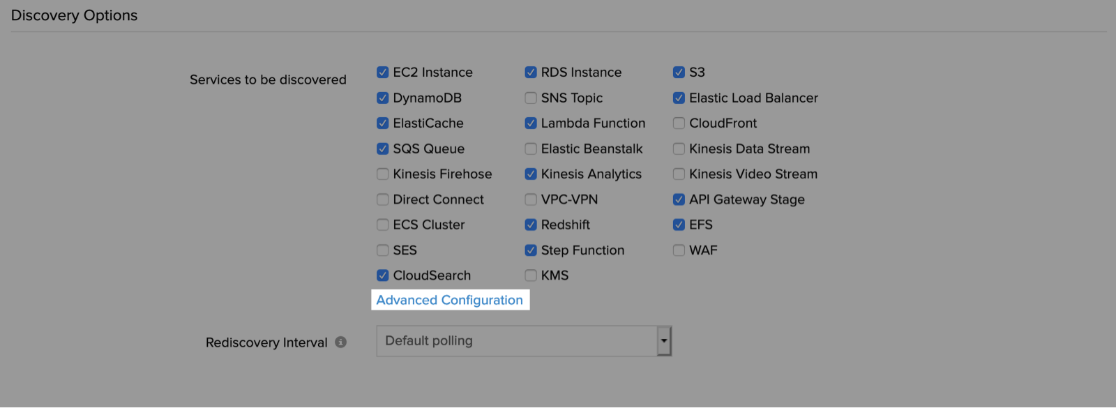This screenshot has height=408, width=1116.
Task: Check the Elastic Beanstalk checkbox
Action: point(531,149)
